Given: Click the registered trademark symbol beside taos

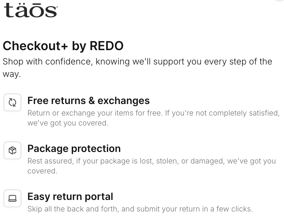Looking at the screenshot, I should tap(57, 5).
